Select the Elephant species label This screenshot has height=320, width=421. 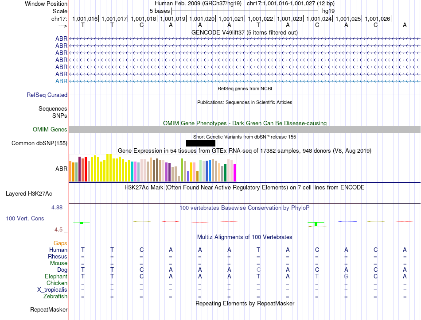tap(56, 277)
